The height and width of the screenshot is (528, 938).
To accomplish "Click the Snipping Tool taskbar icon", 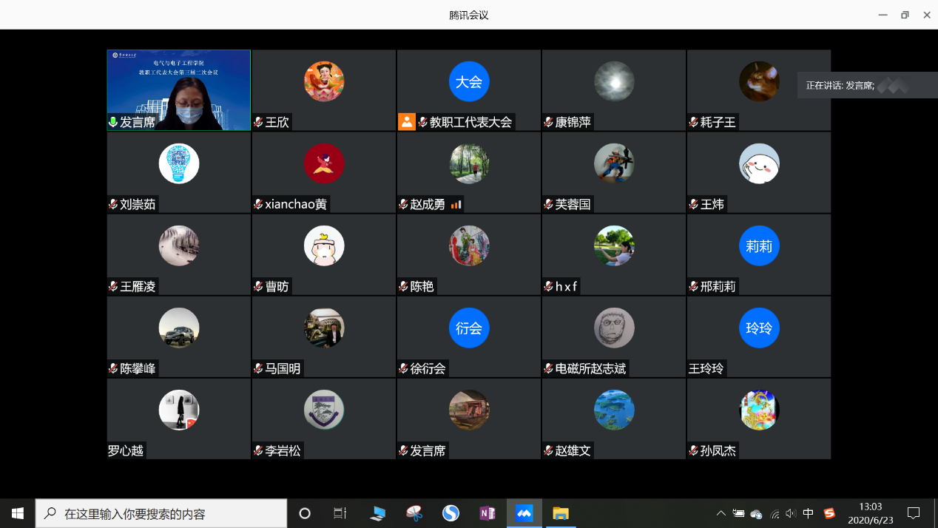I will (414, 513).
